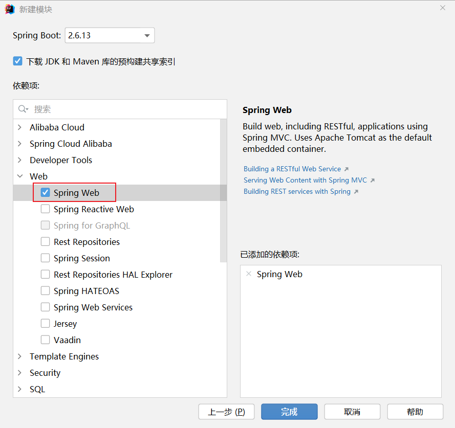Remove Spring Web from added dependencies
Screen dimensions: 455x428
point(249,274)
